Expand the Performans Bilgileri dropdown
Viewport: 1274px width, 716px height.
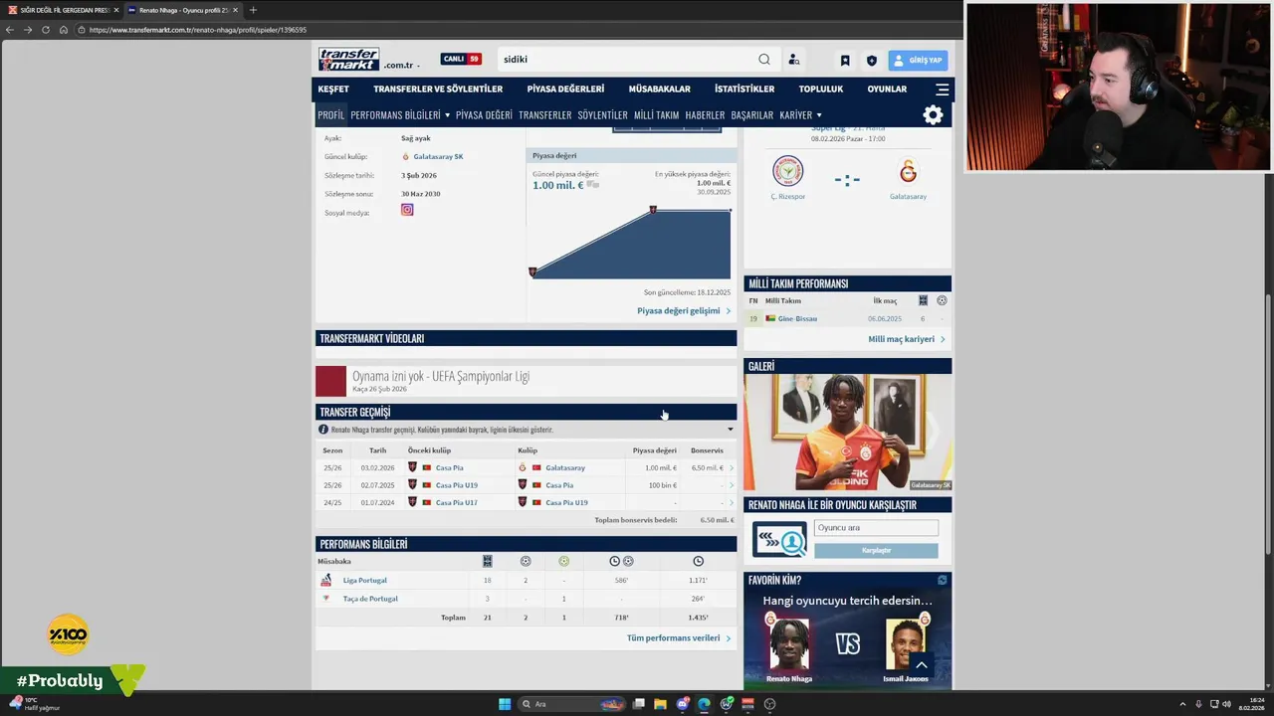[447, 115]
